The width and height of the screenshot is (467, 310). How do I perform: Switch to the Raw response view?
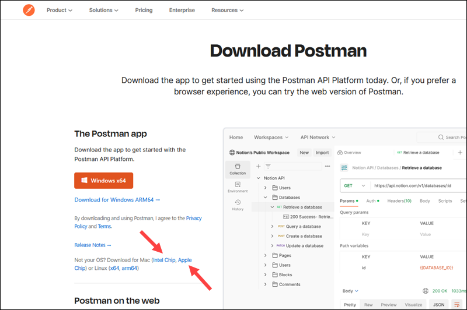point(368,305)
